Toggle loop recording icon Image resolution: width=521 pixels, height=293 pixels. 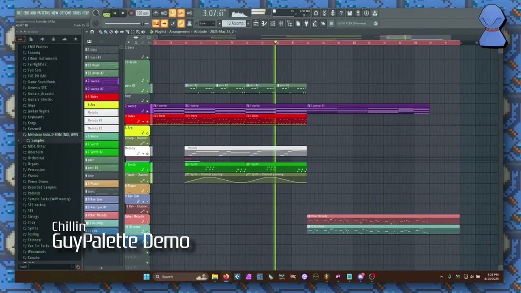pos(189,13)
